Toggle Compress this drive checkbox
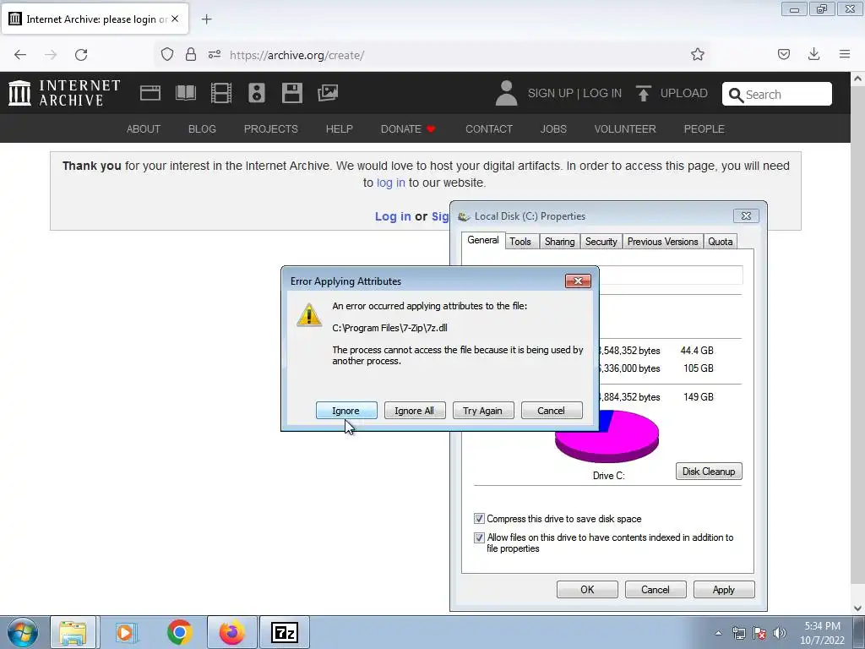 pyautogui.click(x=479, y=519)
